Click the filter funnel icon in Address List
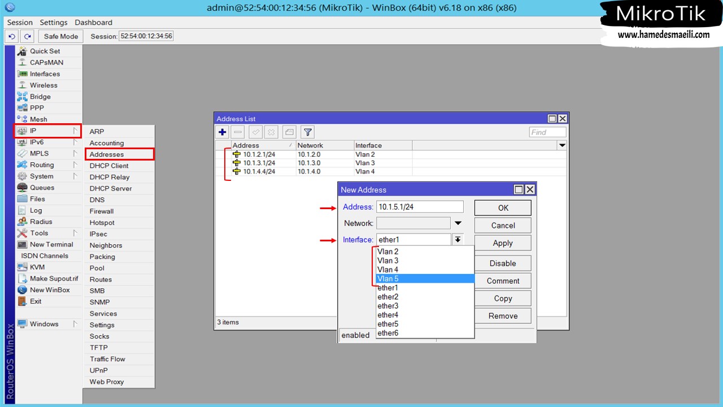This screenshot has width=723, height=407. [307, 132]
